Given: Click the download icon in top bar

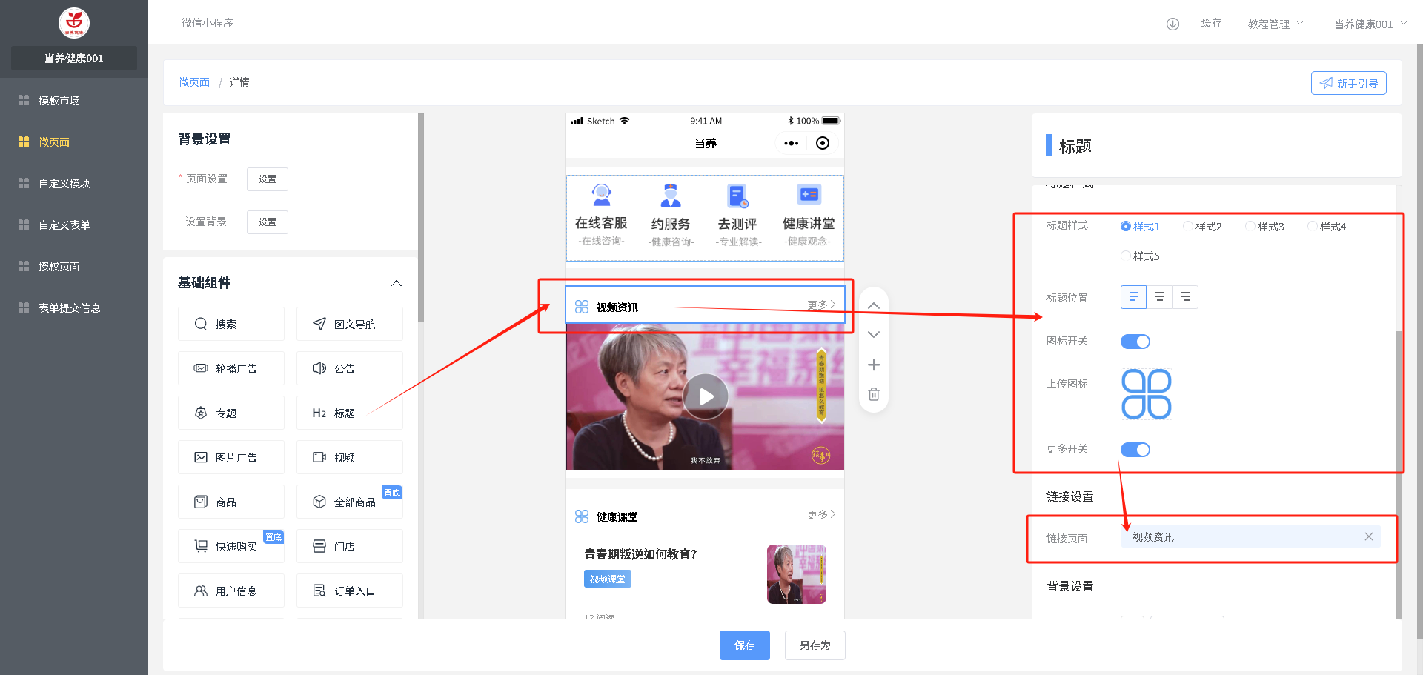Looking at the screenshot, I should click(x=1172, y=24).
